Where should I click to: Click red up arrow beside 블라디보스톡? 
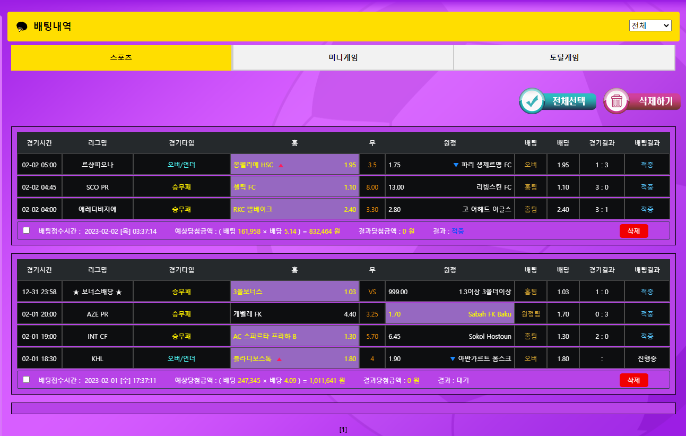279,359
